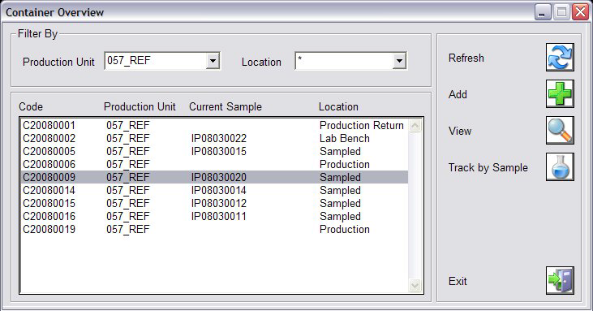This screenshot has height=311, width=593.
Task: Select the row with sample IP08030014
Action: click(214, 190)
